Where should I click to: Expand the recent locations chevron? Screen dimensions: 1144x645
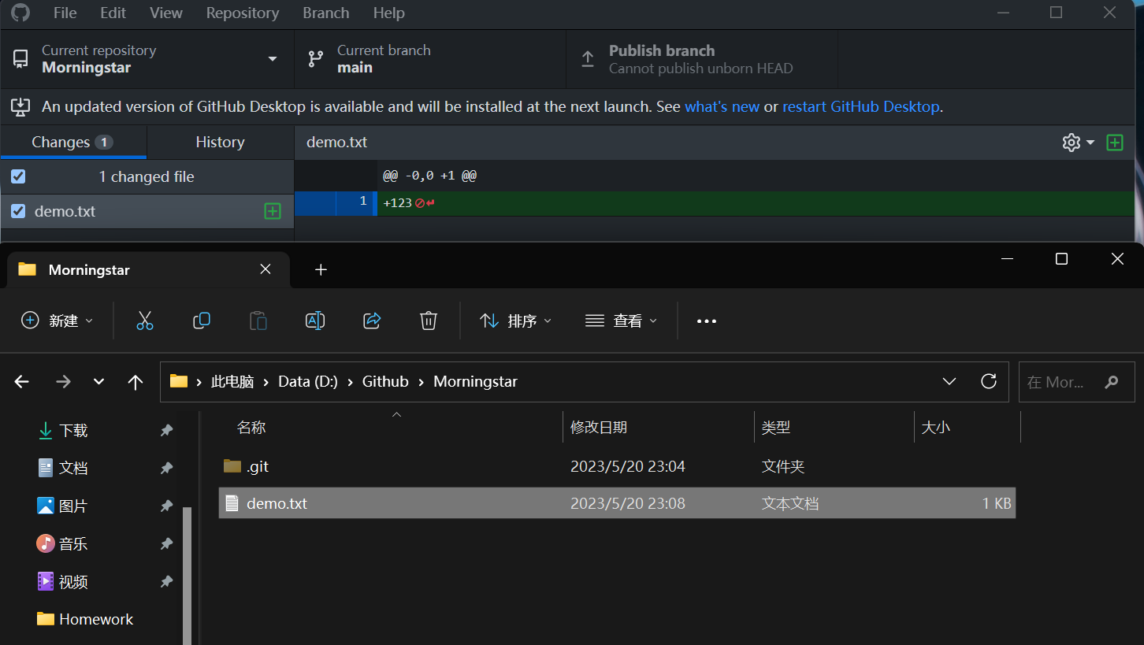[98, 382]
